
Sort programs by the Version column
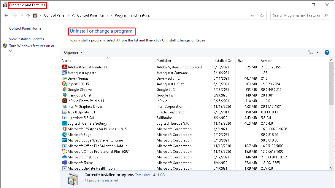coord(278,60)
